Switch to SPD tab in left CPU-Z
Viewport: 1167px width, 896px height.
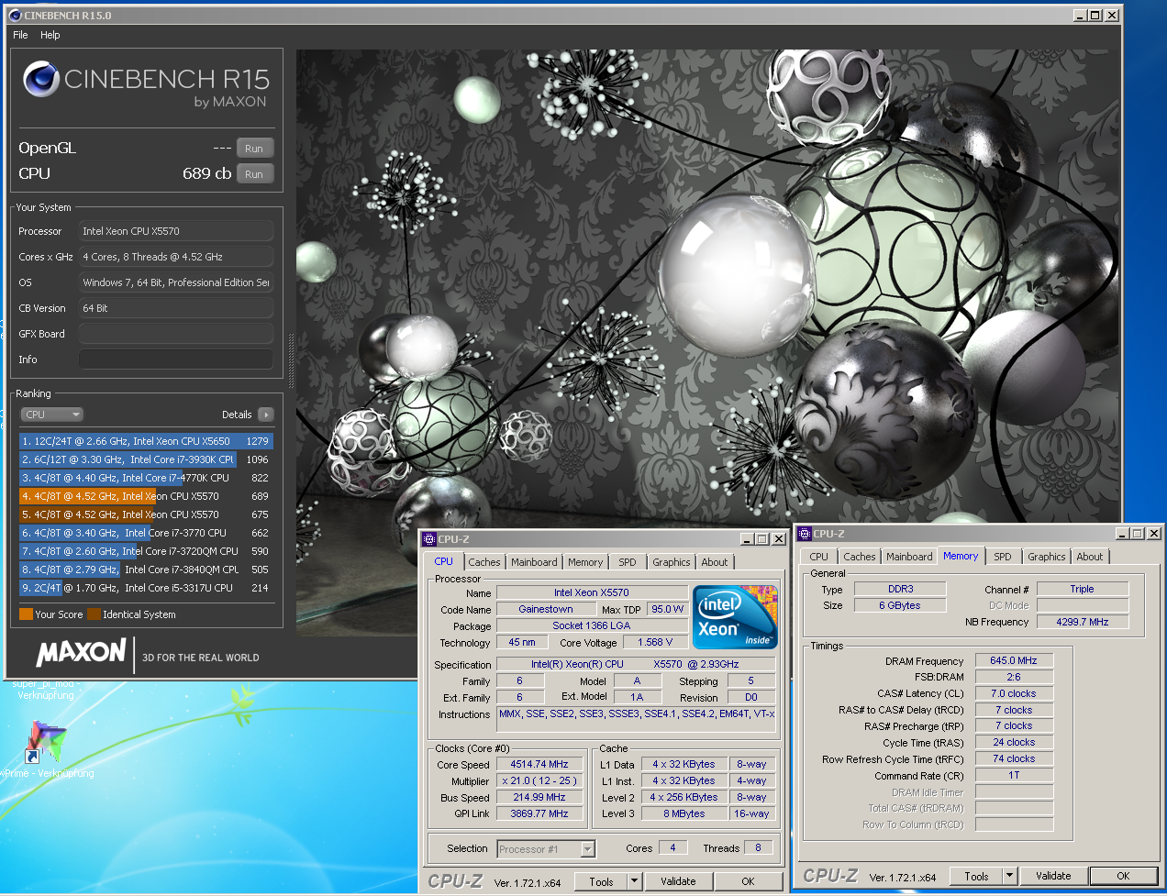pos(628,562)
